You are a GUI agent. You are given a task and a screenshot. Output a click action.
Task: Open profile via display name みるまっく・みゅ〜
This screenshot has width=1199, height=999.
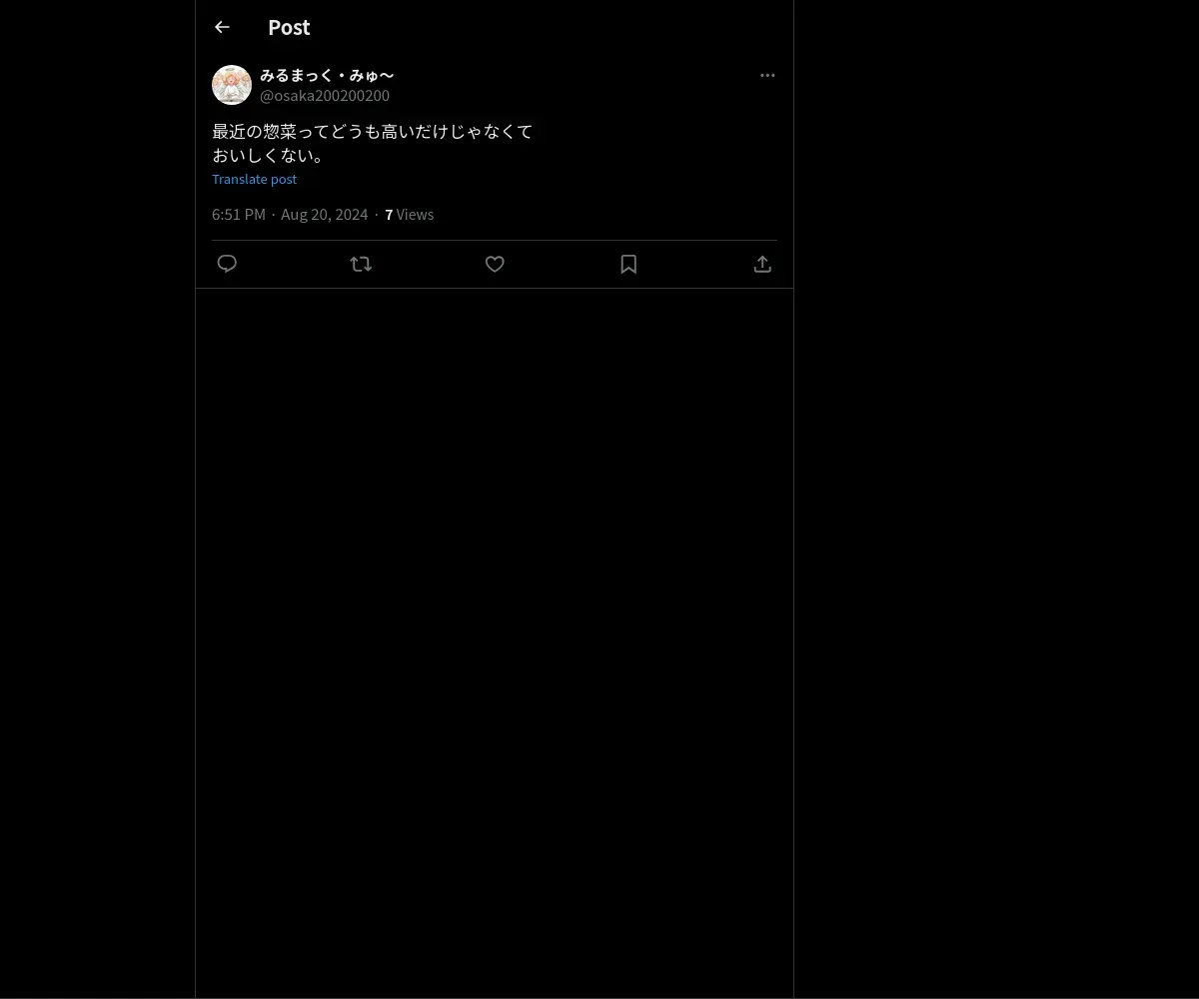[327, 75]
